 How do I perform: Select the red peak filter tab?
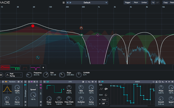5,67
